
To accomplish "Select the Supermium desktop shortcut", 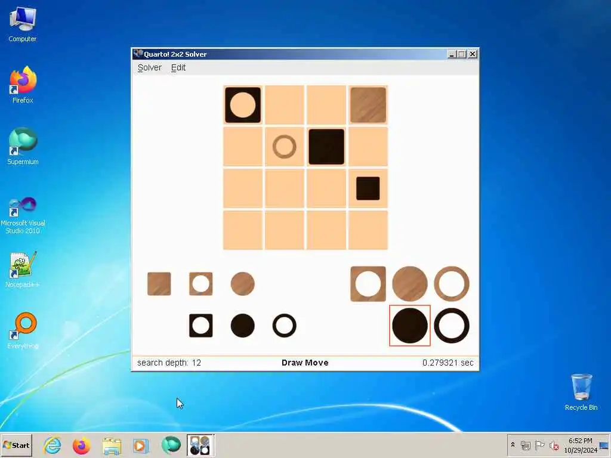I will point(23,147).
